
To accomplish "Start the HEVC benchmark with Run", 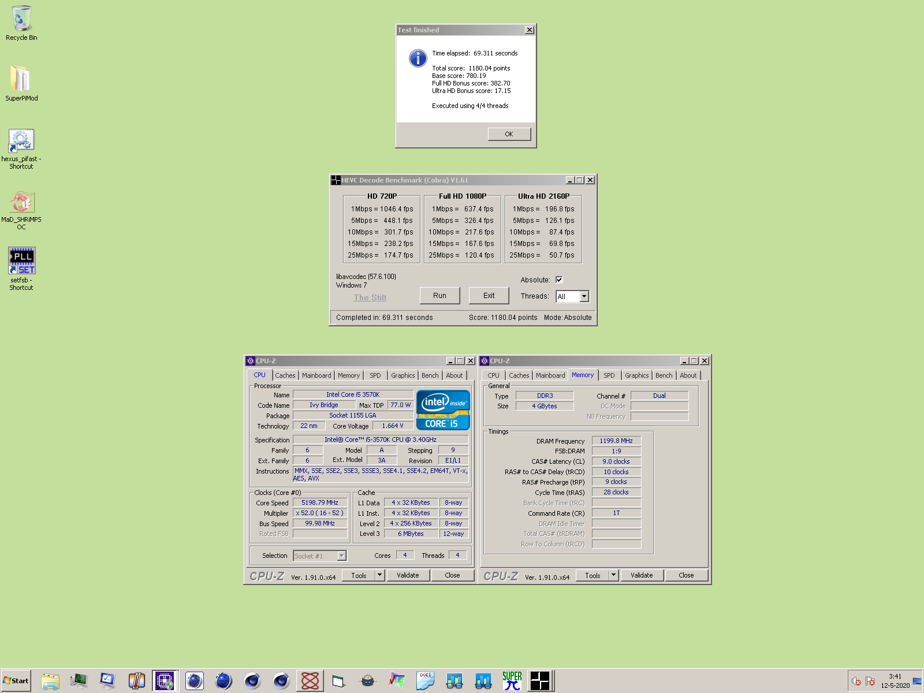I will (x=440, y=296).
